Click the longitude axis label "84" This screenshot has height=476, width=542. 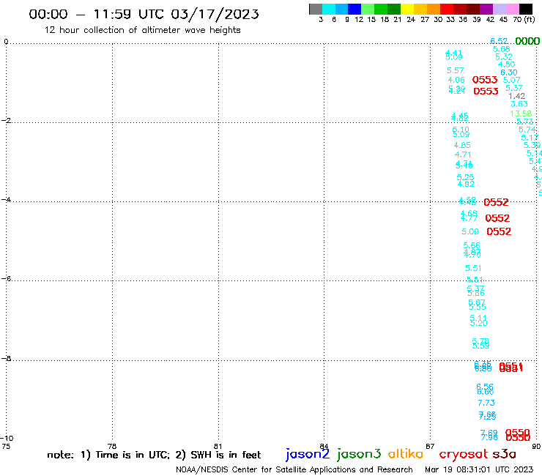(x=324, y=446)
